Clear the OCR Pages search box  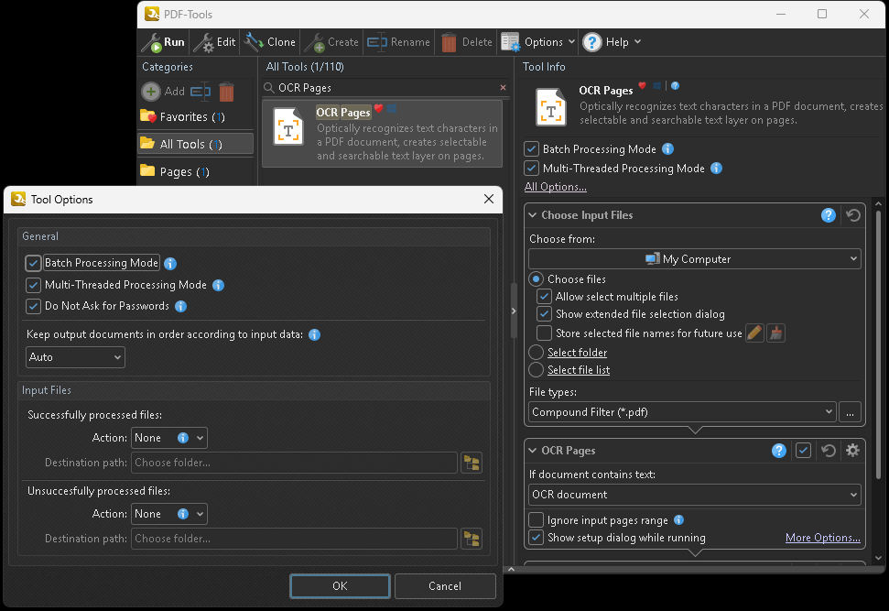point(502,87)
